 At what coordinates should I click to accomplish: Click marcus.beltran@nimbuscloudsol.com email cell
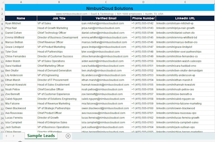(x=106, y=42)
